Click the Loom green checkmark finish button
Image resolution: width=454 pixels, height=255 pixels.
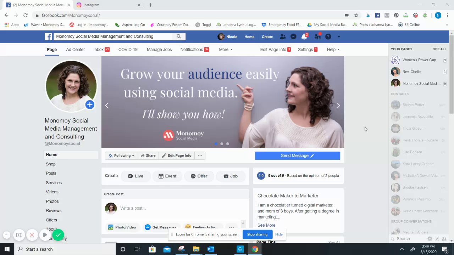point(58,235)
